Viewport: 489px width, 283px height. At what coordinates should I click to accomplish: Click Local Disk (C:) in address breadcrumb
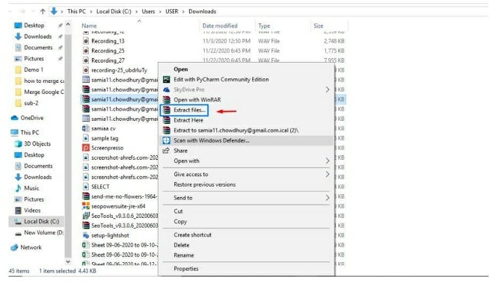point(114,12)
